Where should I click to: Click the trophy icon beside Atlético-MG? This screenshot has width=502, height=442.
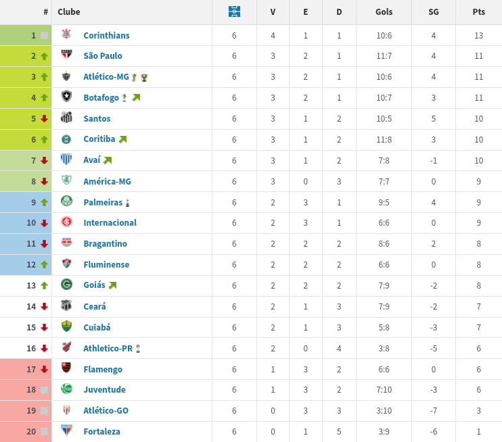(x=144, y=78)
